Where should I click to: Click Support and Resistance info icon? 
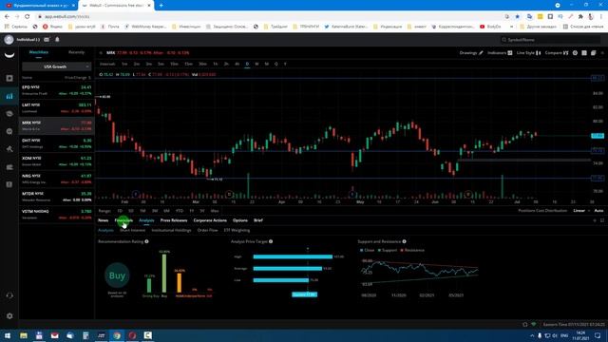coord(404,241)
